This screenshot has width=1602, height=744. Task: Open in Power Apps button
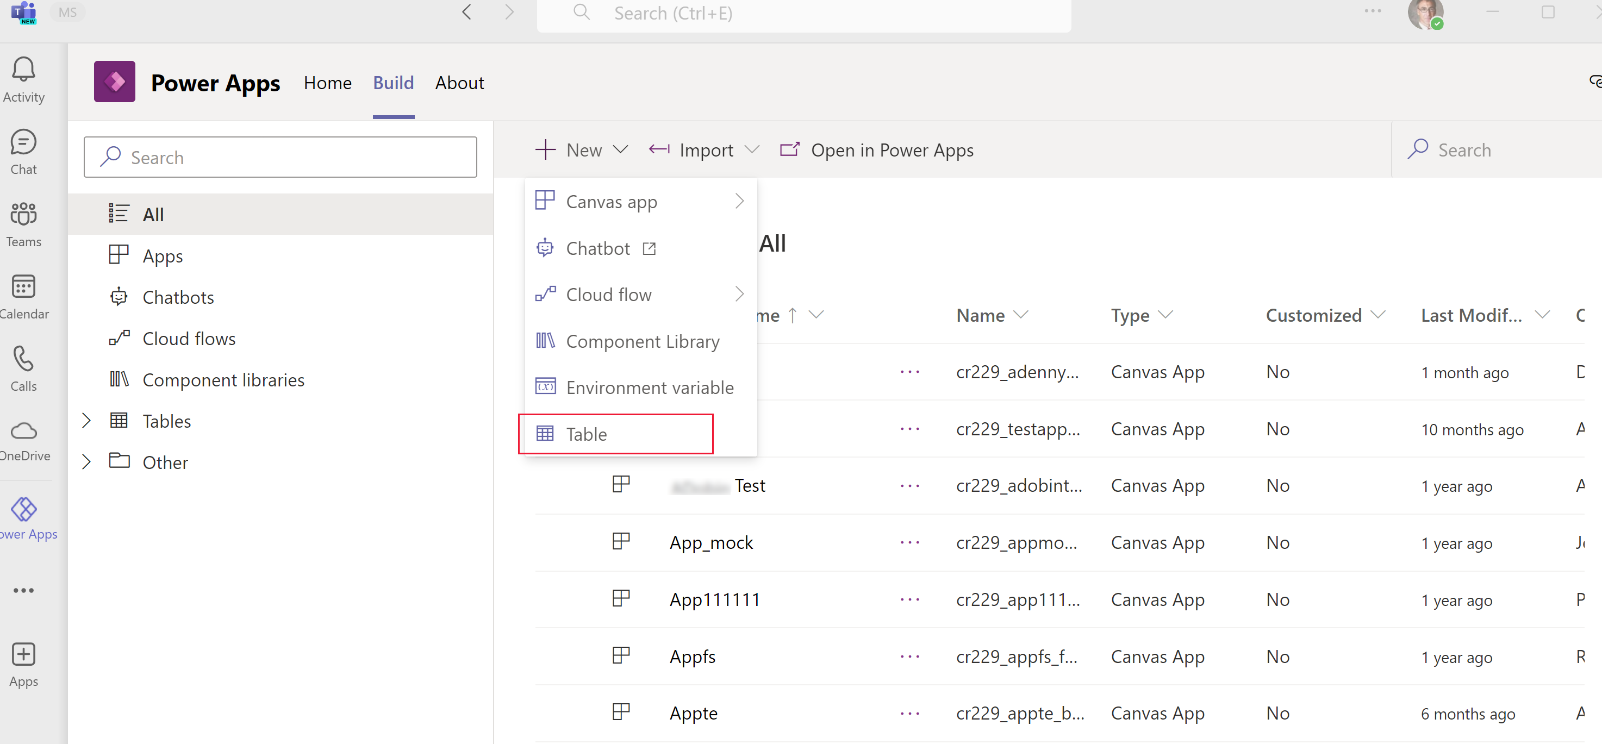[x=877, y=148]
